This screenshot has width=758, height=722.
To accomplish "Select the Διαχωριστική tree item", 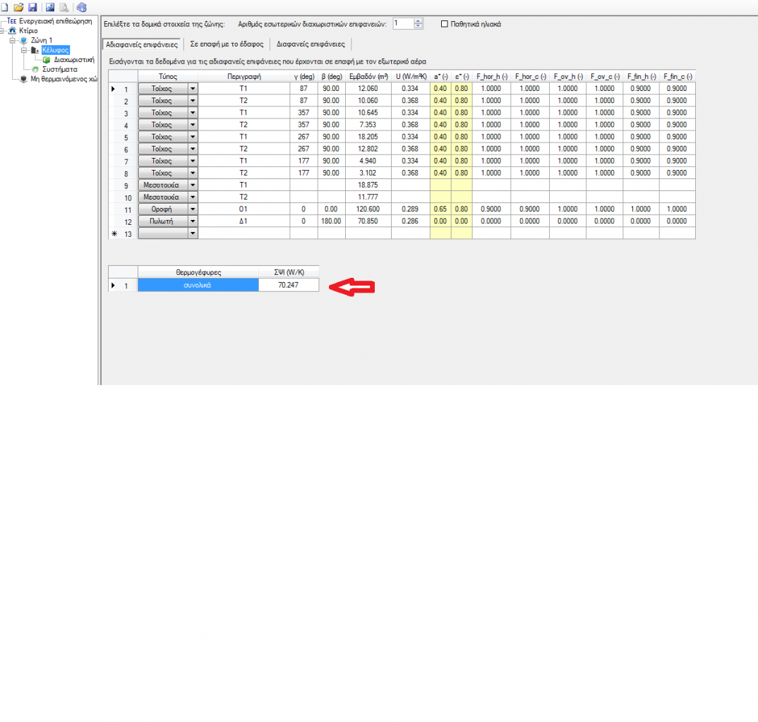I will pyautogui.click(x=73, y=60).
